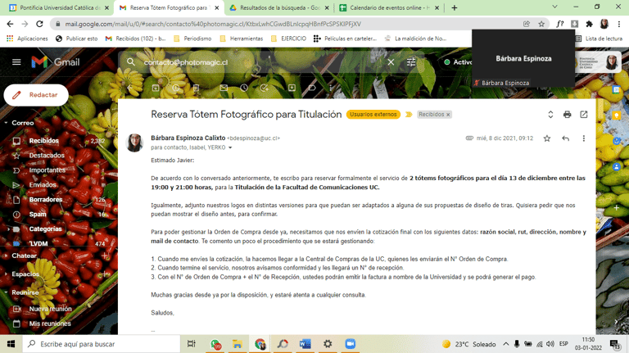The width and height of the screenshot is (629, 353).
Task: Switch to Calendario de eventos online tab
Action: coord(389,7)
